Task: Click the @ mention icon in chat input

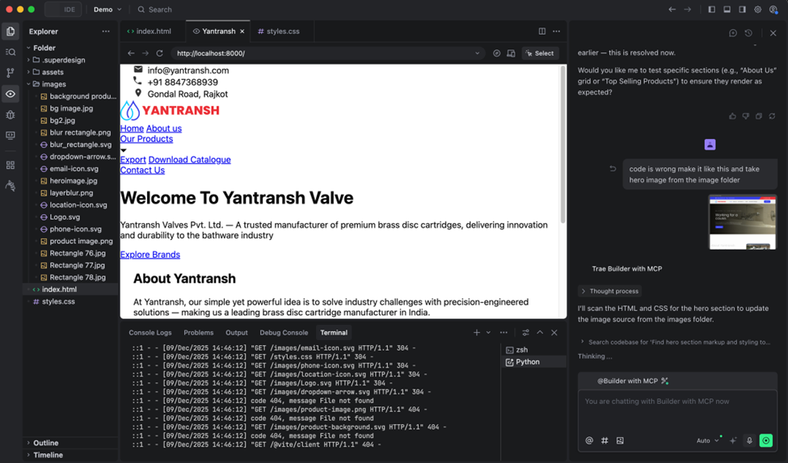Action: point(589,440)
